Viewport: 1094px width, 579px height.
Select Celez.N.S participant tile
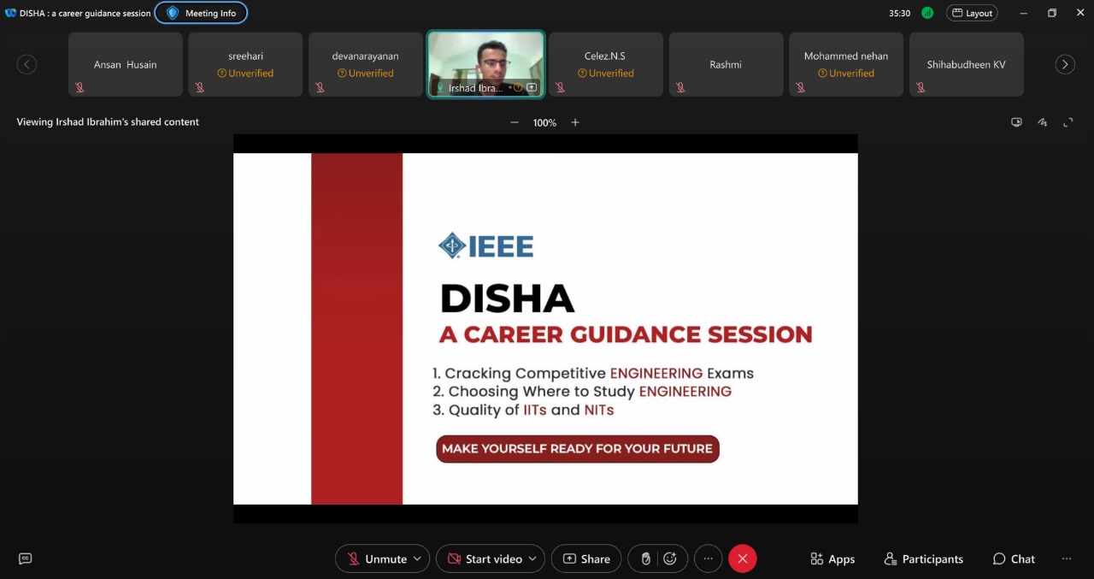[x=606, y=64]
